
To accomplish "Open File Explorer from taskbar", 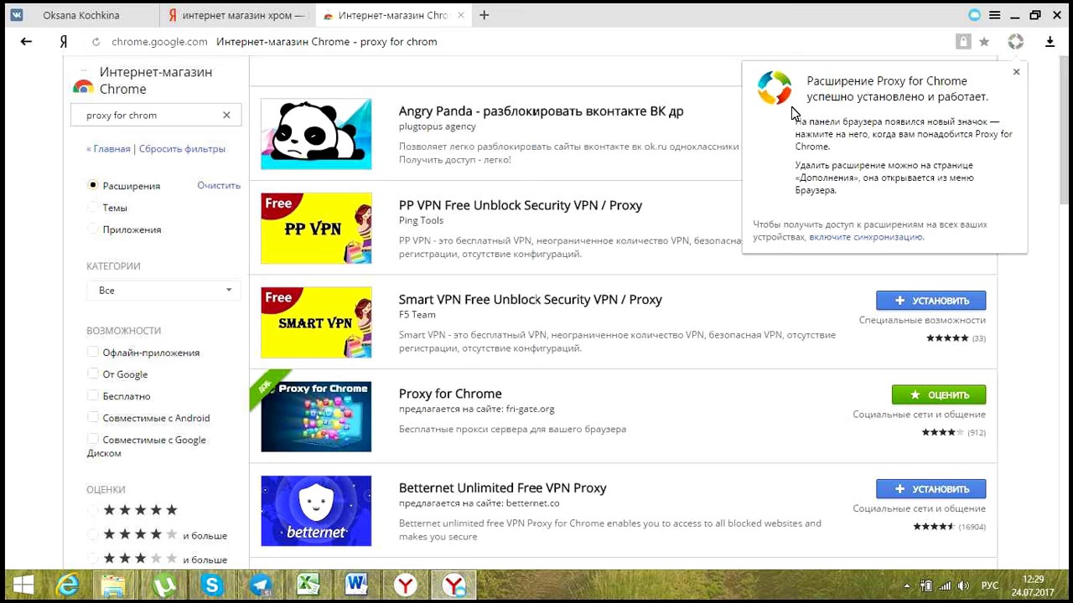I will pyautogui.click(x=113, y=585).
